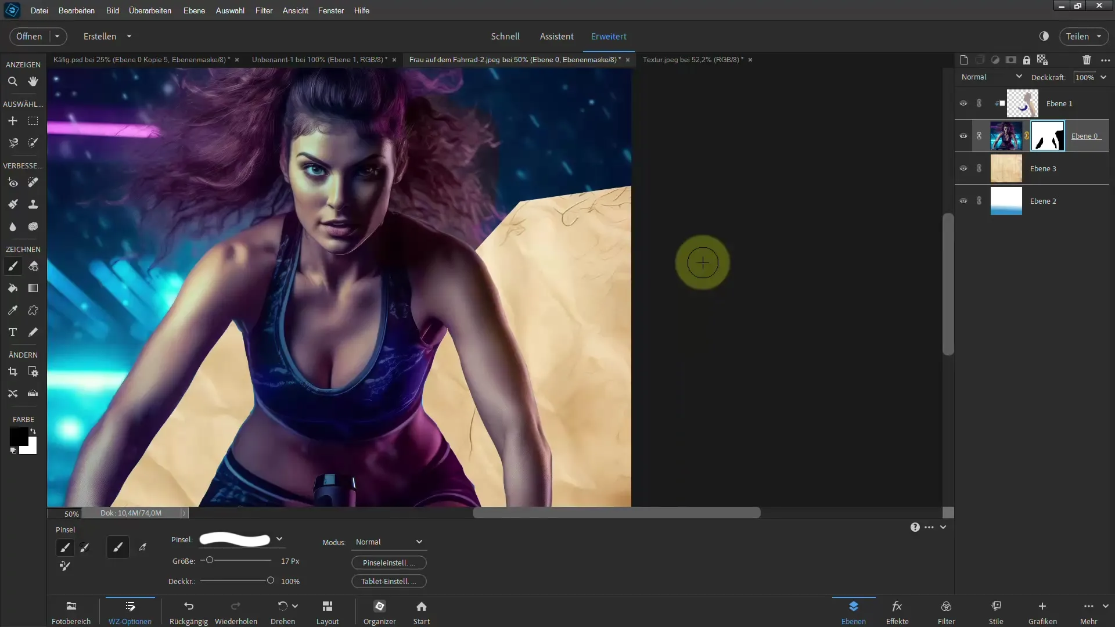
Task: Open the Filter menu in the menu bar
Action: point(264,10)
